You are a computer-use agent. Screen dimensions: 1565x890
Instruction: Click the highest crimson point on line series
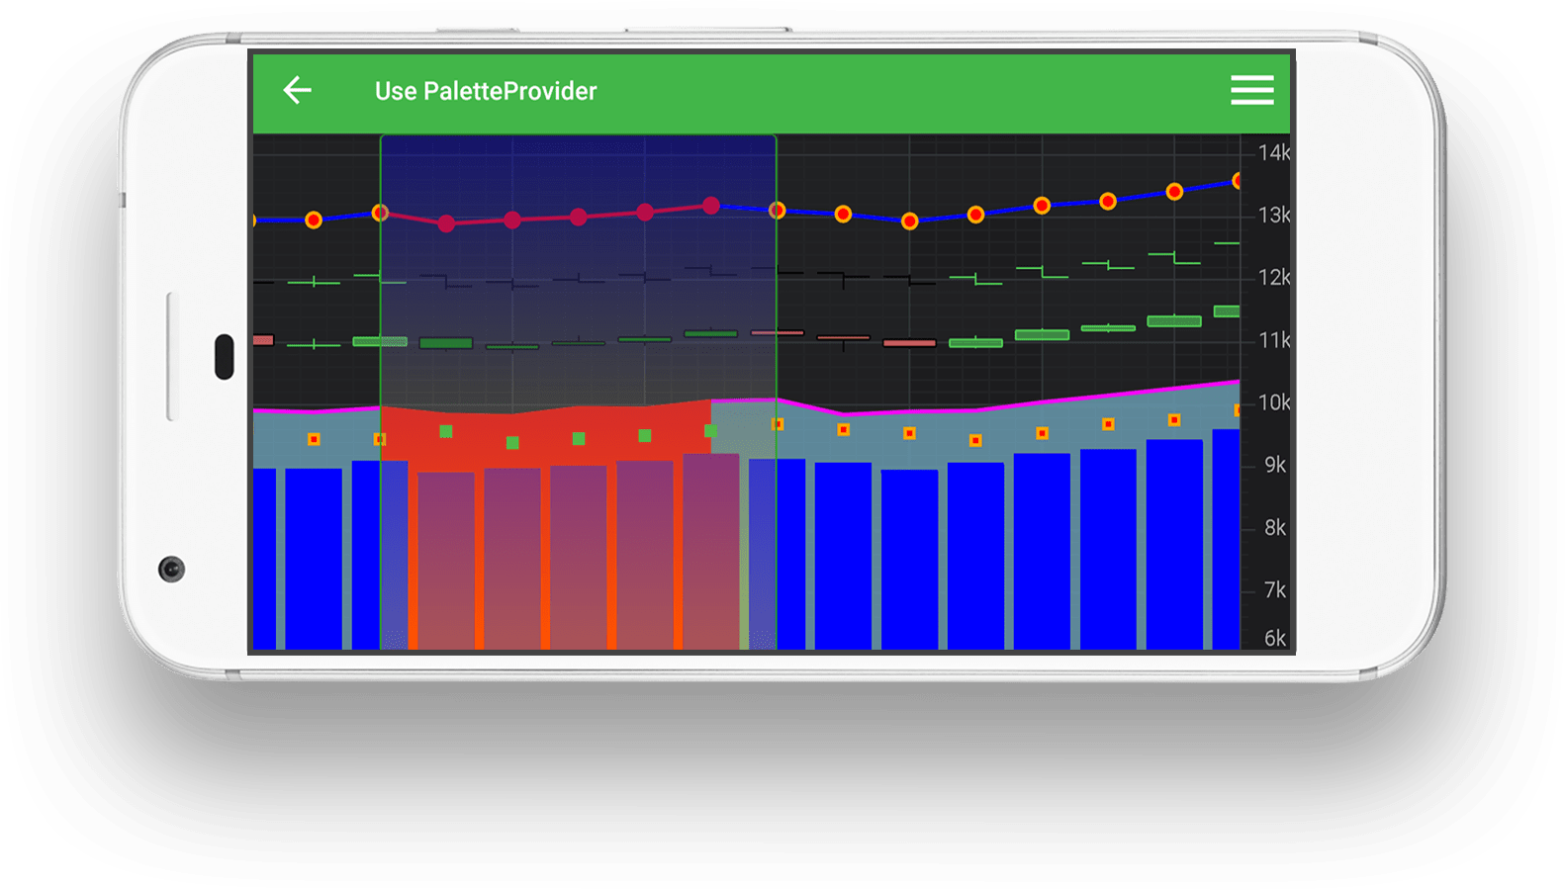pyautogui.click(x=711, y=206)
